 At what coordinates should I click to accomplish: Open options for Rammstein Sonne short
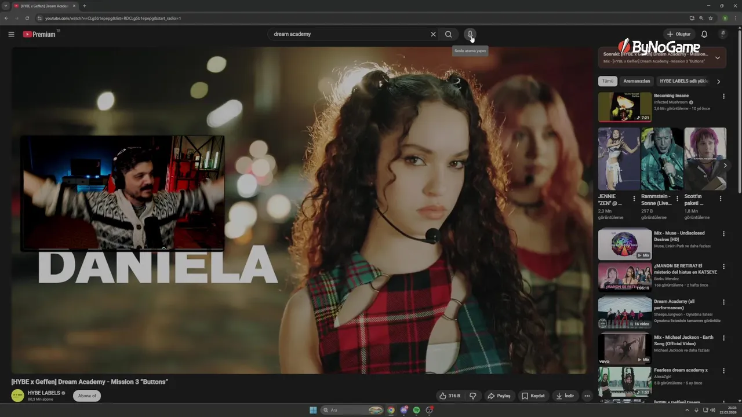pos(677,199)
